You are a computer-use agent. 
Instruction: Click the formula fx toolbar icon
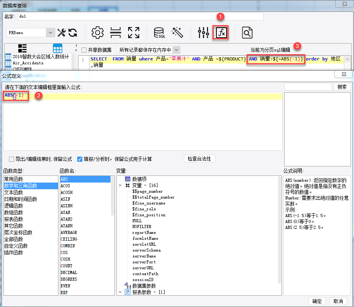221,33
